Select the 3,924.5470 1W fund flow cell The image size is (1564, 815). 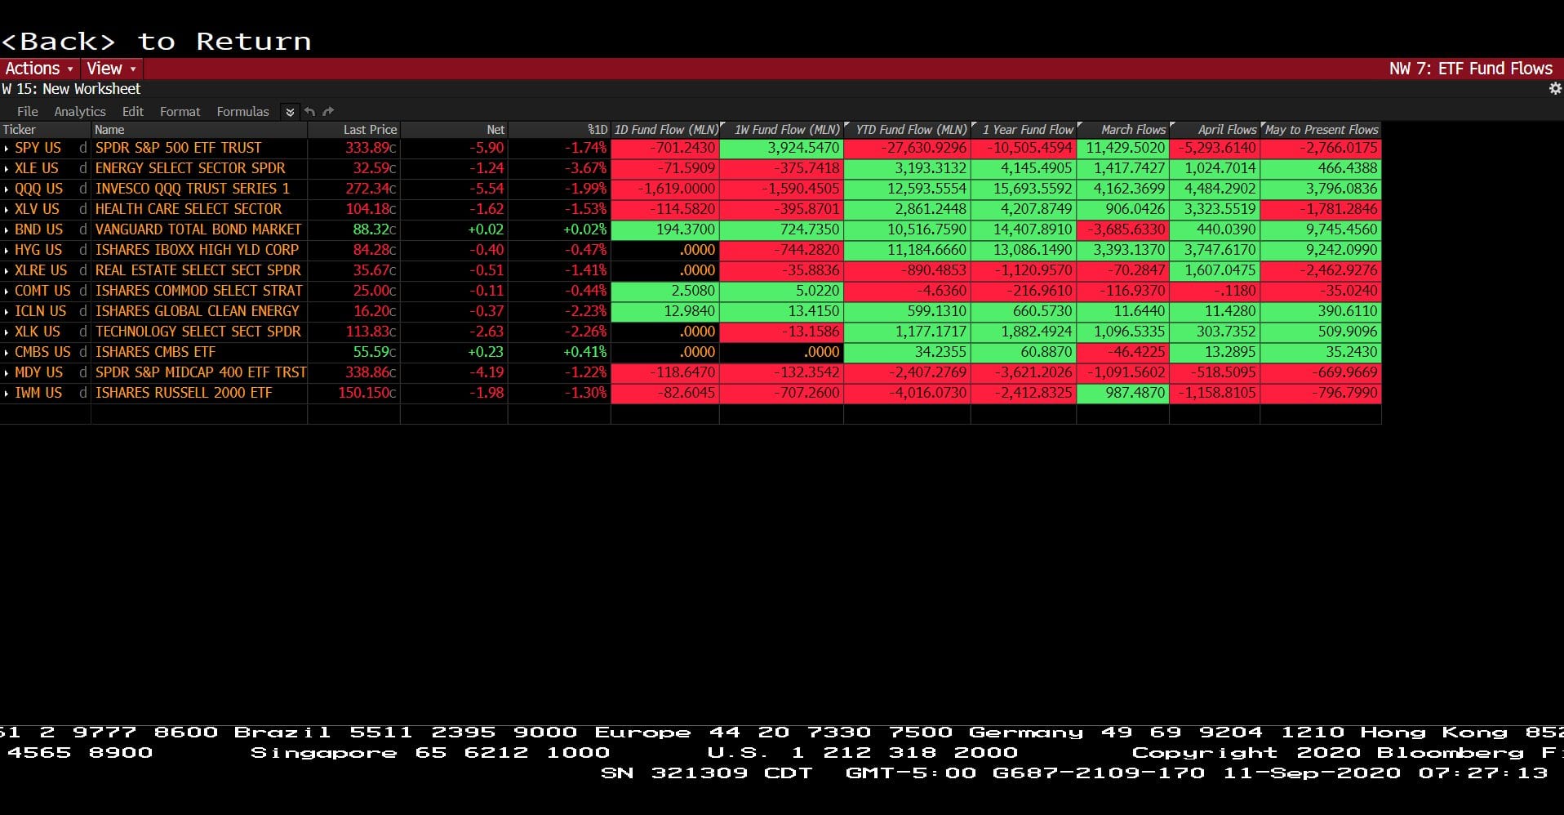point(782,148)
